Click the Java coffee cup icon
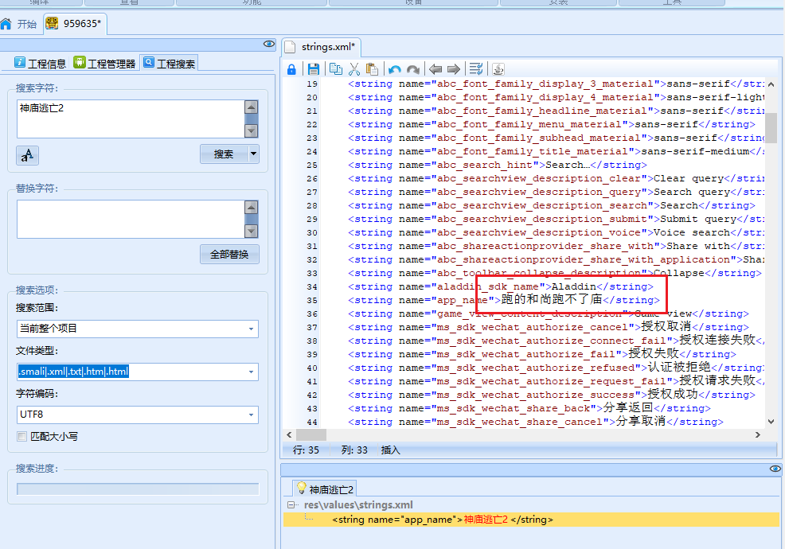Viewport: 785px width, 549px height. click(498, 69)
